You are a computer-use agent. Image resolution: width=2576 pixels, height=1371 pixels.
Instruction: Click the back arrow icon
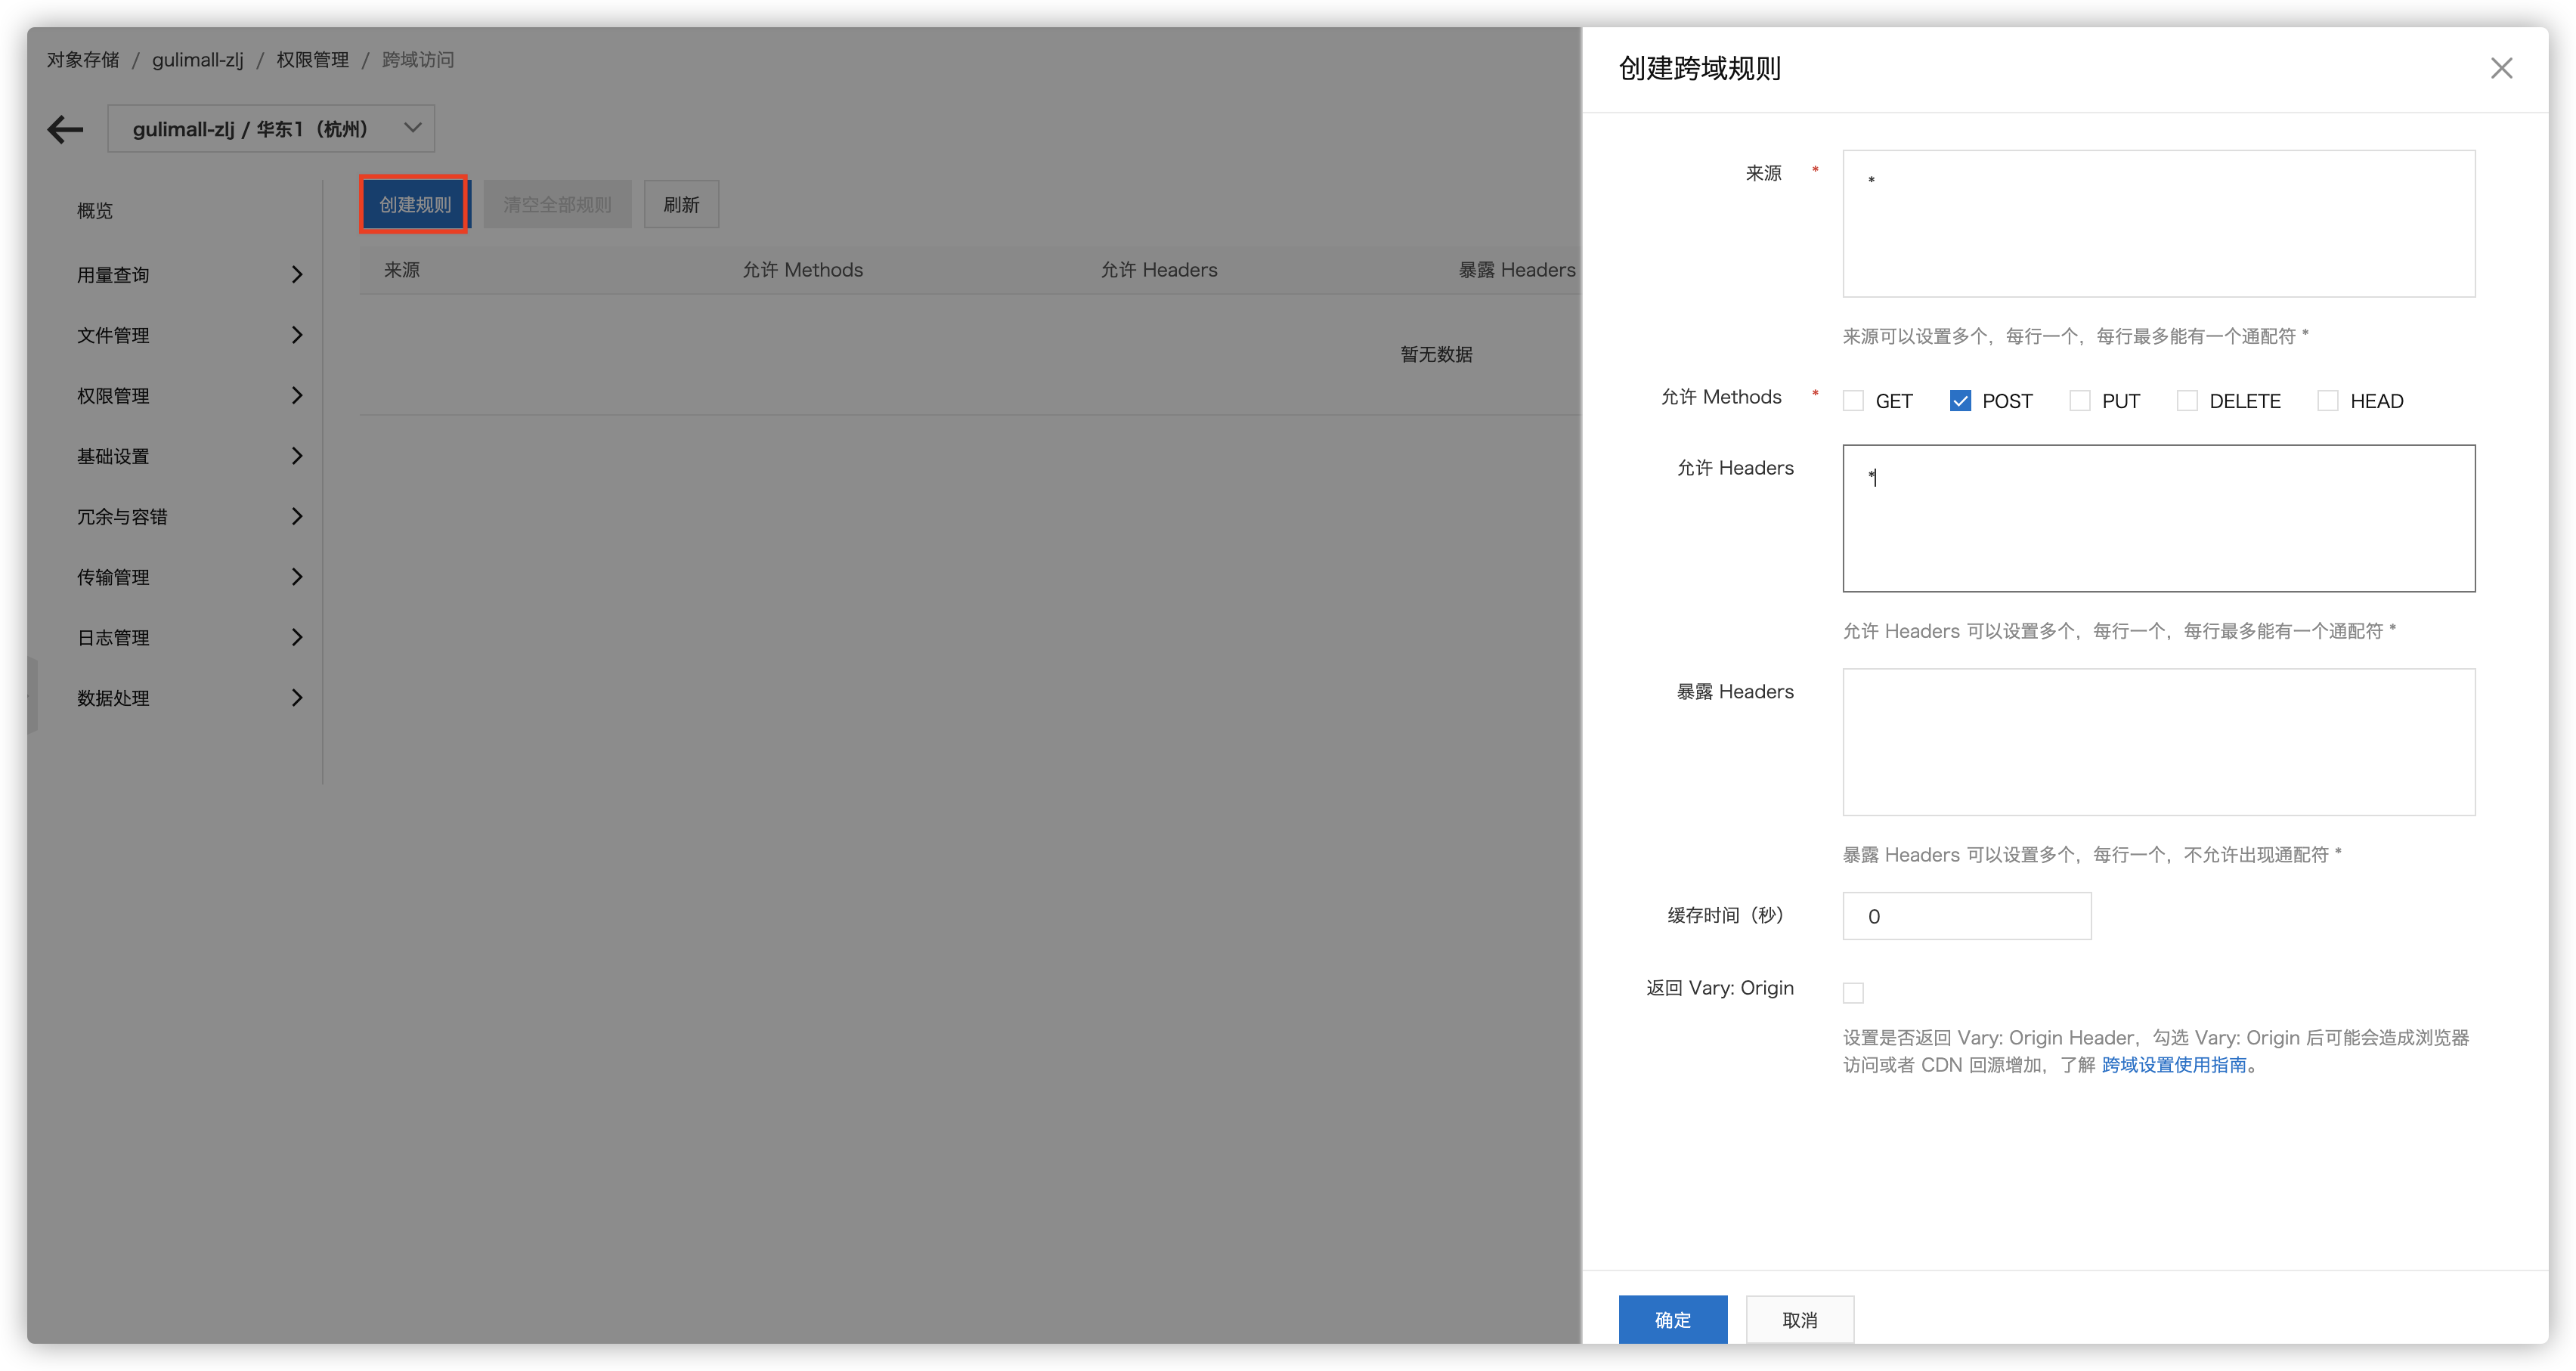click(65, 129)
